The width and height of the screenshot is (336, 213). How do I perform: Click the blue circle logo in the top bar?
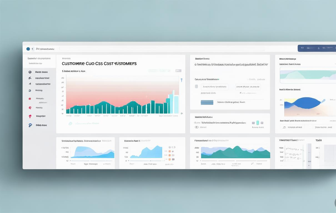pyautogui.click(x=28, y=49)
